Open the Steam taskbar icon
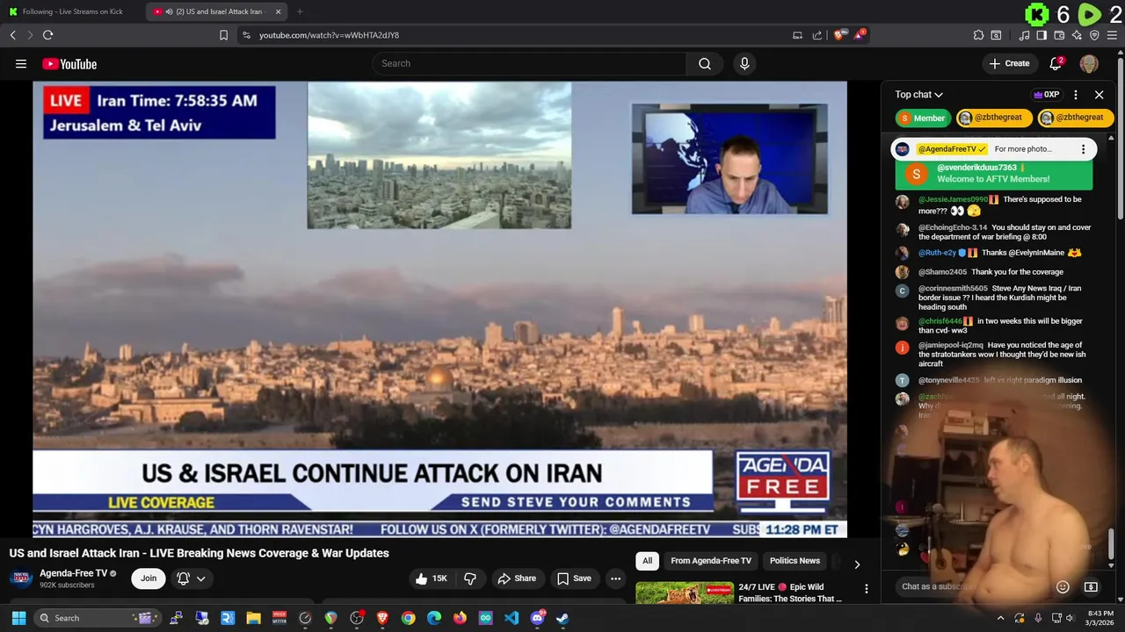The image size is (1125, 632). 562,618
